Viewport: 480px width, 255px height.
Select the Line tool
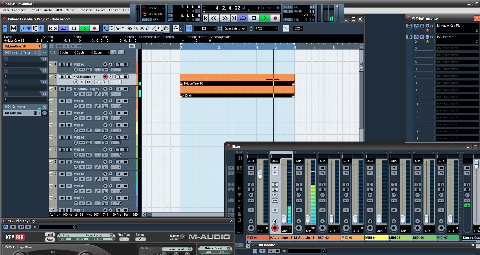point(154,28)
